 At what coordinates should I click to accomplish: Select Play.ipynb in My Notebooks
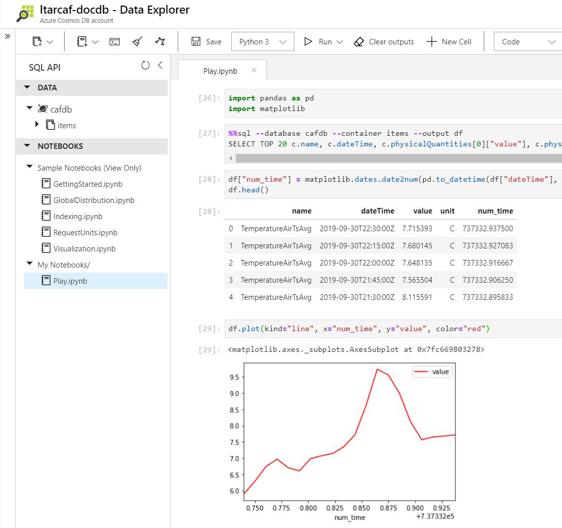point(95,281)
